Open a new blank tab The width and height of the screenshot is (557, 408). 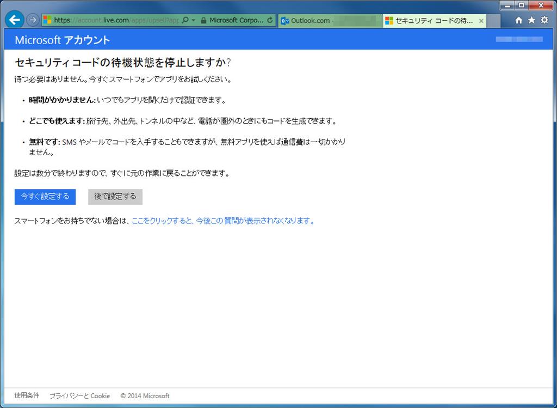tap(493, 21)
